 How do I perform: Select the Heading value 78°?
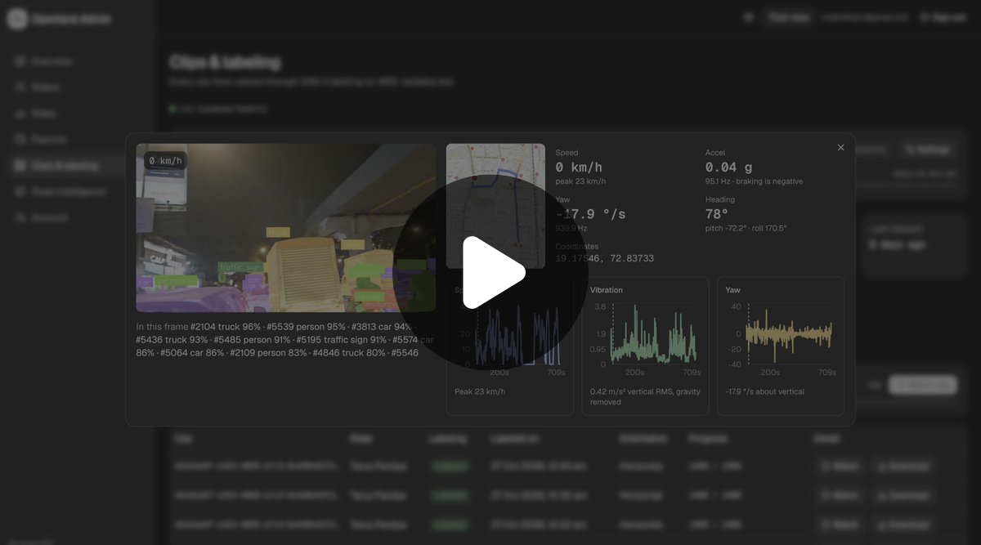coord(717,214)
